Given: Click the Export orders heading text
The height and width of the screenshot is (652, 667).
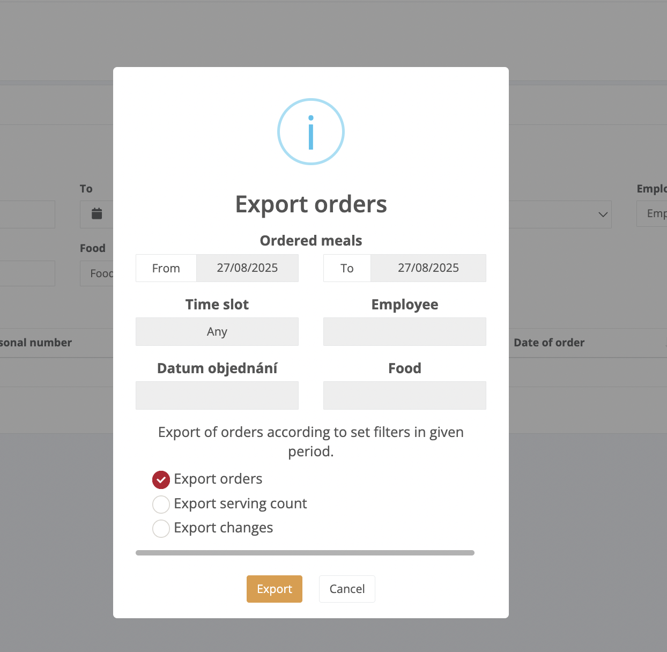Looking at the screenshot, I should [311, 204].
